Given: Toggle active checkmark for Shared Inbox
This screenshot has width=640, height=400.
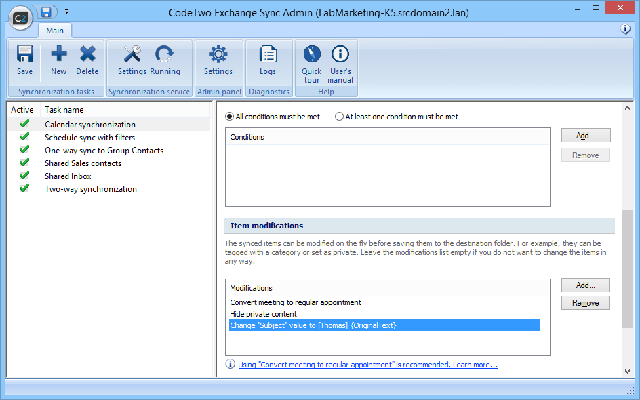Looking at the screenshot, I should click(x=24, y=176).
